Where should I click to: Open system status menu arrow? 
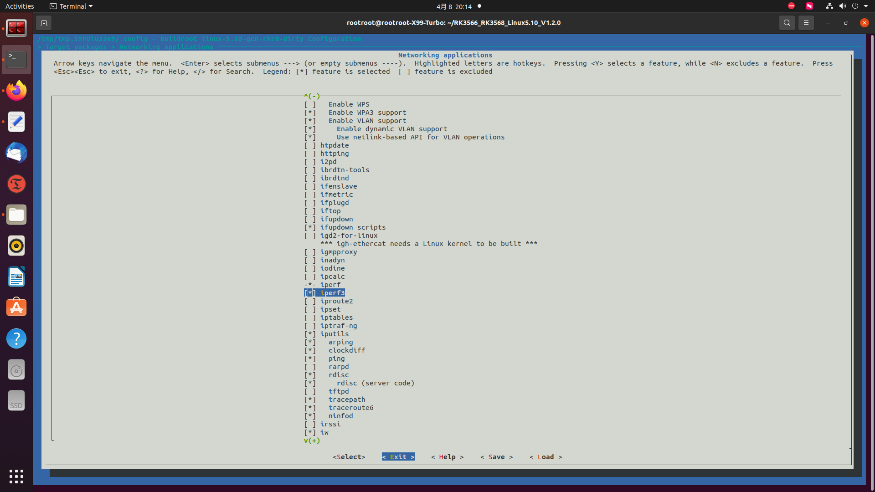tap(865, 6)
